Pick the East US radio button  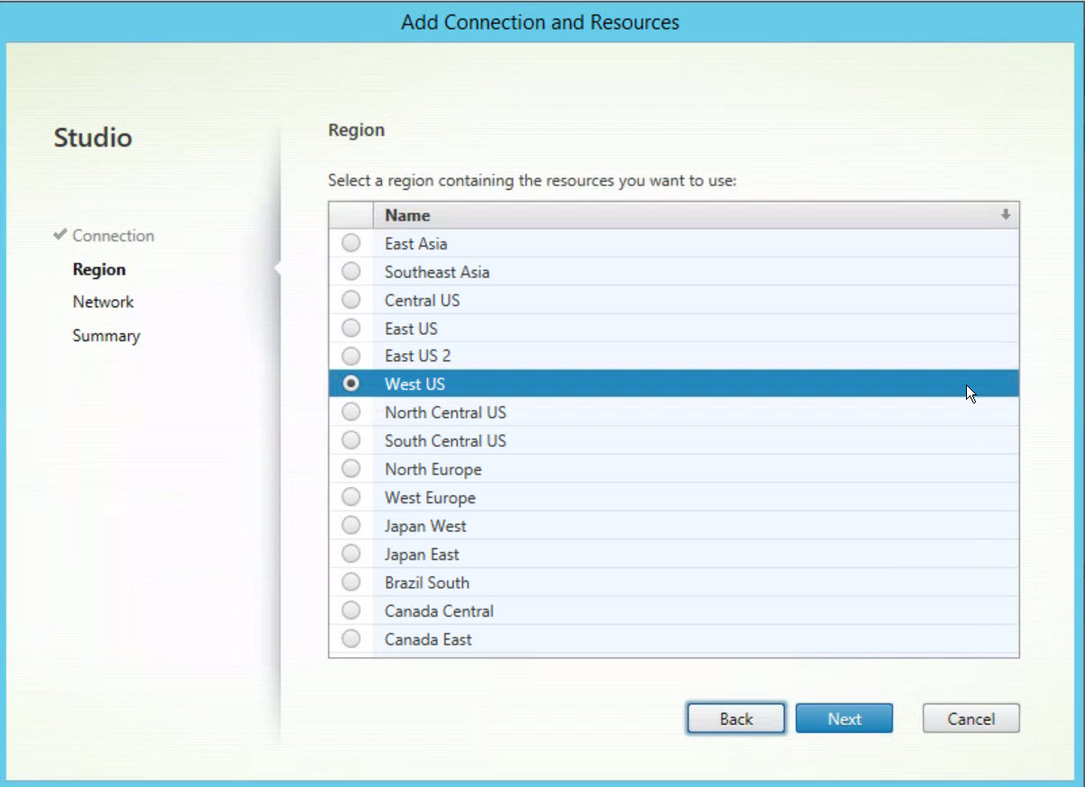[351, 329]
